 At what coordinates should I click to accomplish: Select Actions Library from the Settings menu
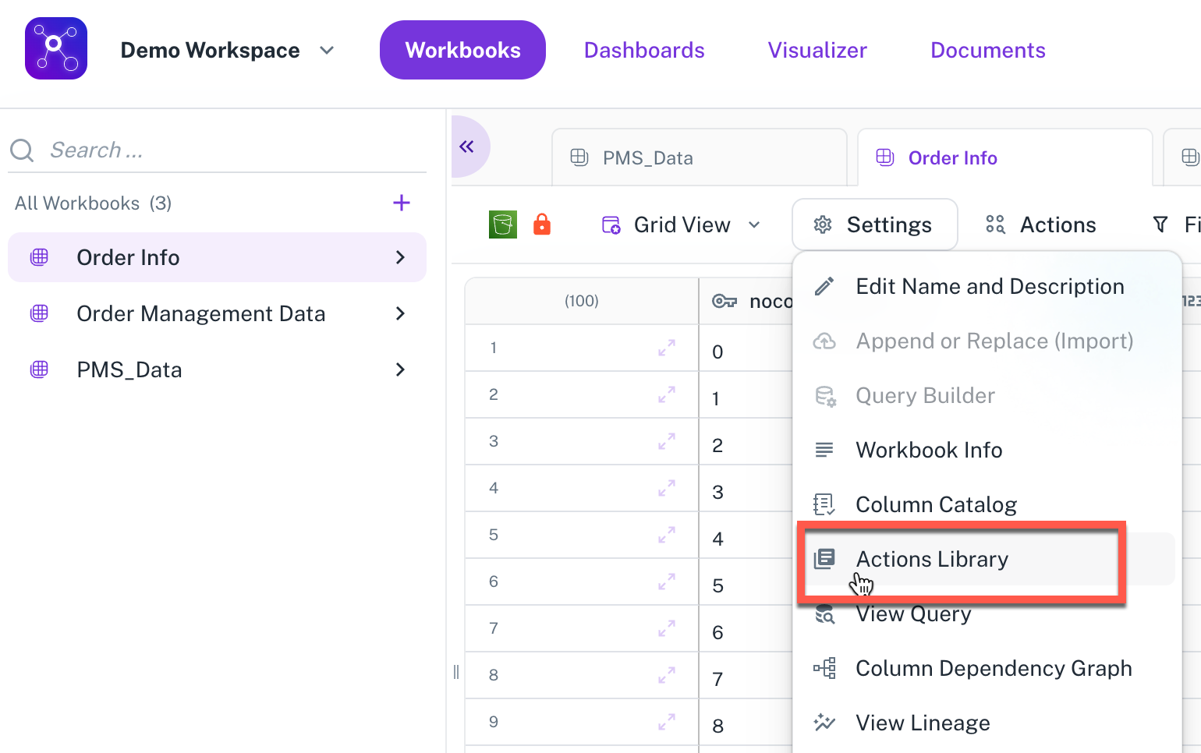[x=931, y=559]
